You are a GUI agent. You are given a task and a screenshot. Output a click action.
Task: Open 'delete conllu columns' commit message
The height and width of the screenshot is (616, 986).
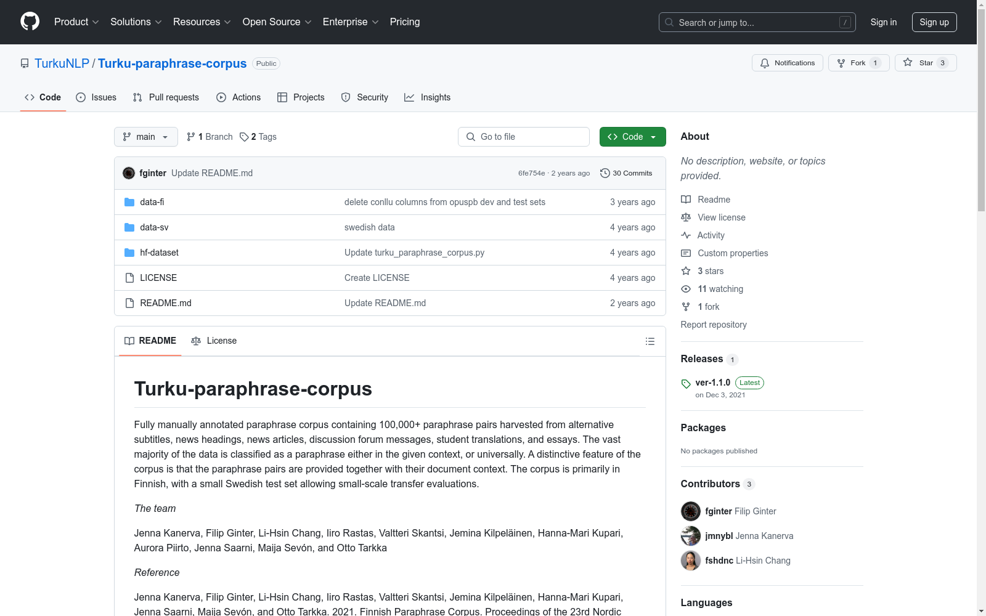[x=445, y=202]
